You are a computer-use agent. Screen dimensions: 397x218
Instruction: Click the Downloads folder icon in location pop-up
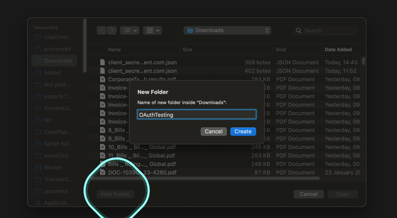190,31
